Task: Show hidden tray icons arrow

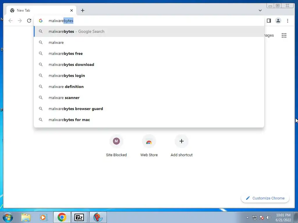Action: click(247, 217)
